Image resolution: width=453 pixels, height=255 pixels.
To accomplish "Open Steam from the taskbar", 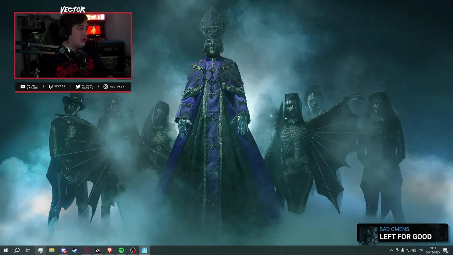I will click(75, 250).
